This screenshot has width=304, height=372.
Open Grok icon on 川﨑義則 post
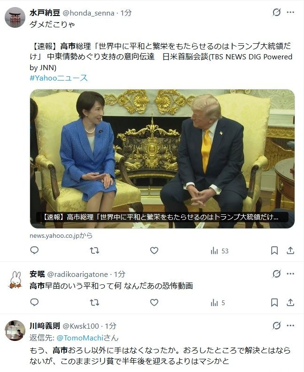(x=277, y=326)
